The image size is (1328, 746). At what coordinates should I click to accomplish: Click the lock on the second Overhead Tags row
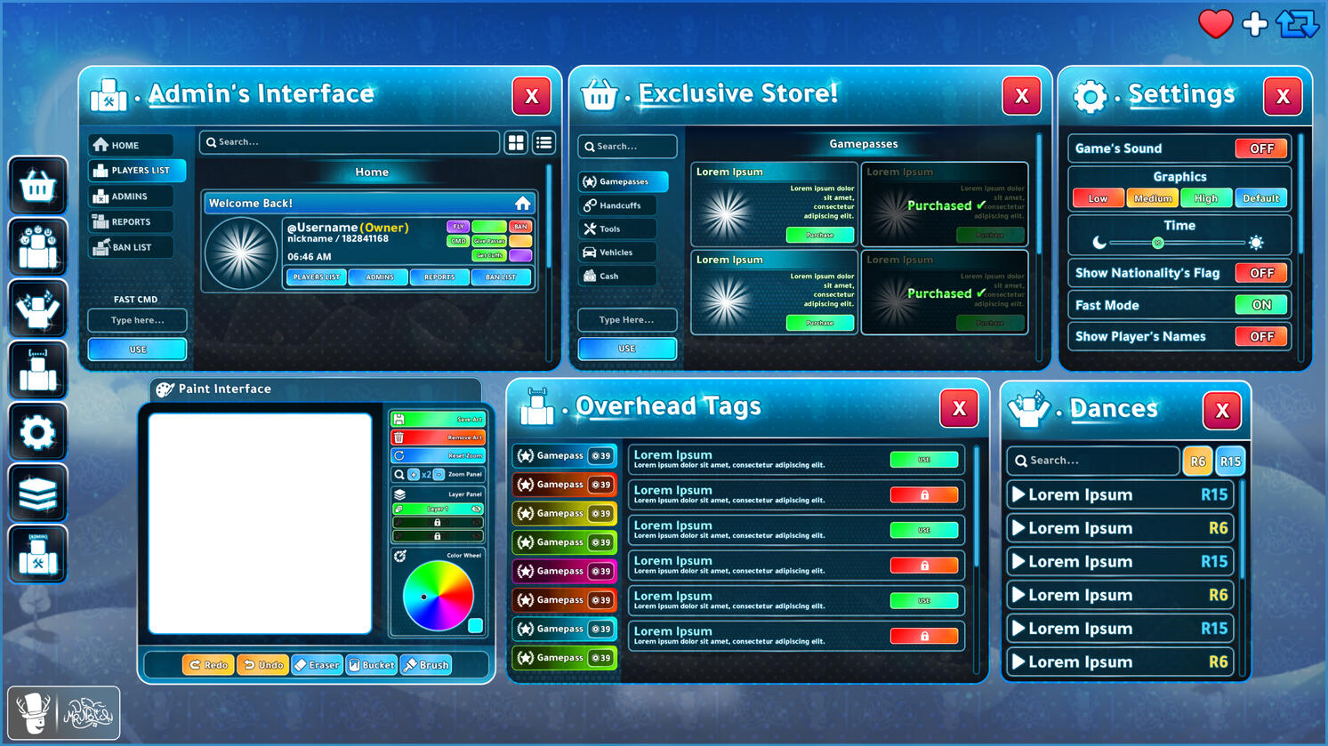click(924, 494)
